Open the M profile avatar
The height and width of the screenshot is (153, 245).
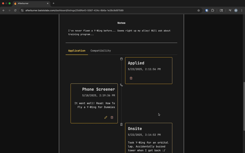click(x=236, y=10)
